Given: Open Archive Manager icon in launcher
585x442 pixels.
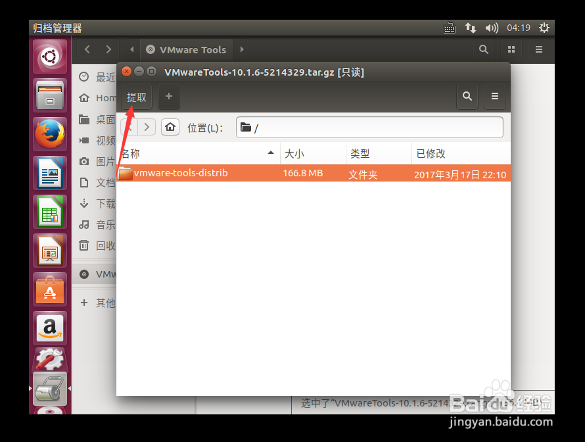Looking at the screenshot, I should [x=50, y=389].
